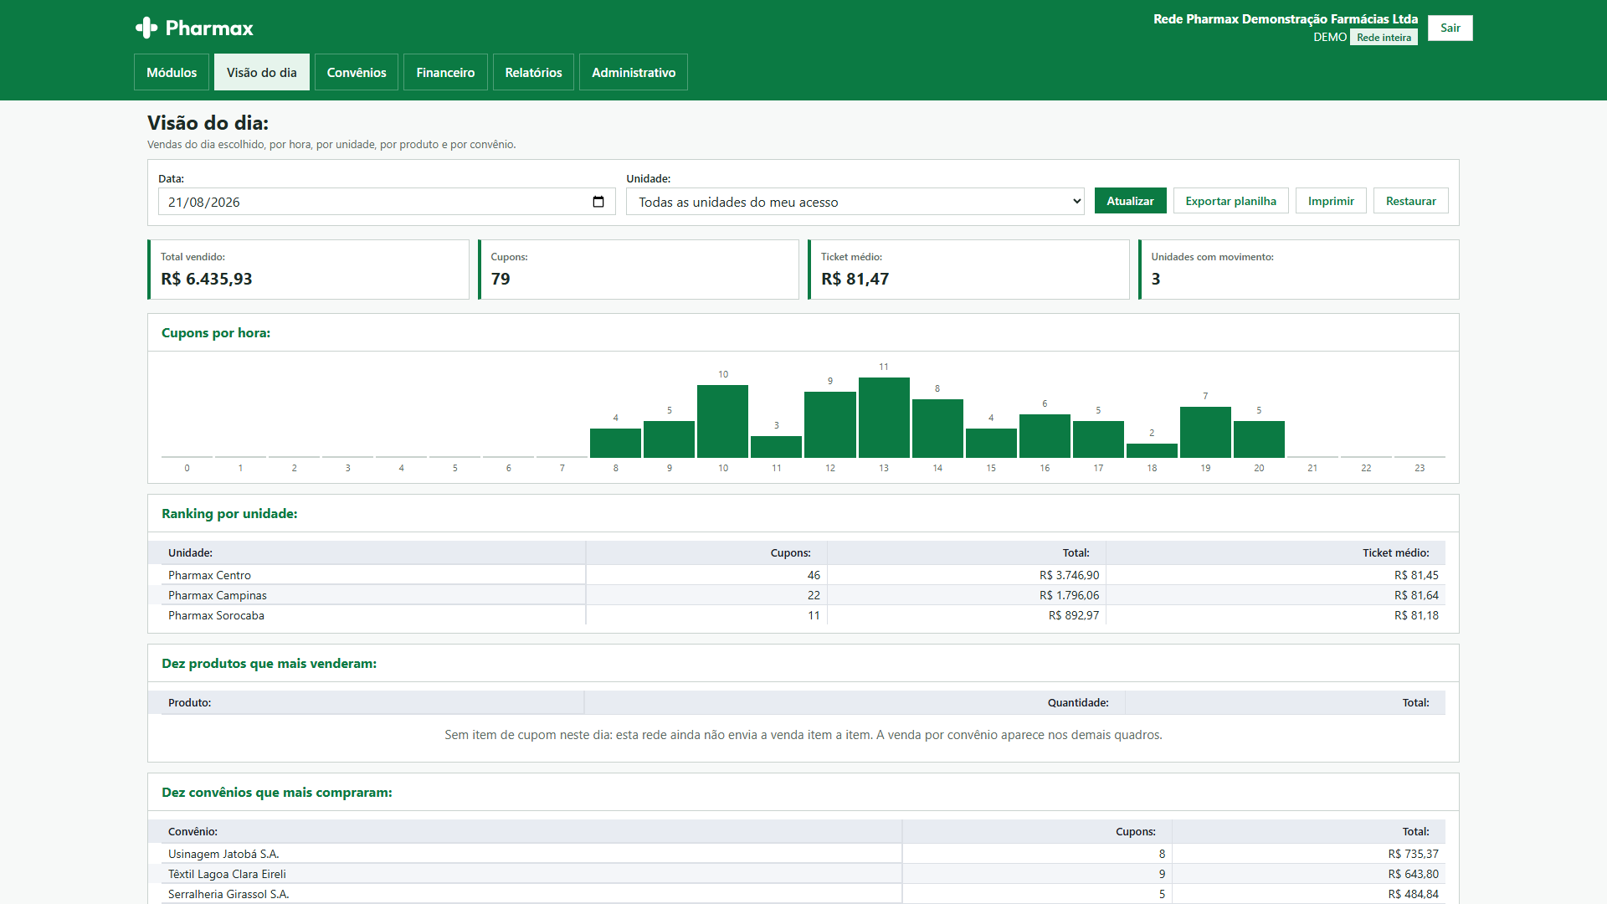
Task: Click Dez produtos que mais venderam heading
Action: tap(269, 663)
